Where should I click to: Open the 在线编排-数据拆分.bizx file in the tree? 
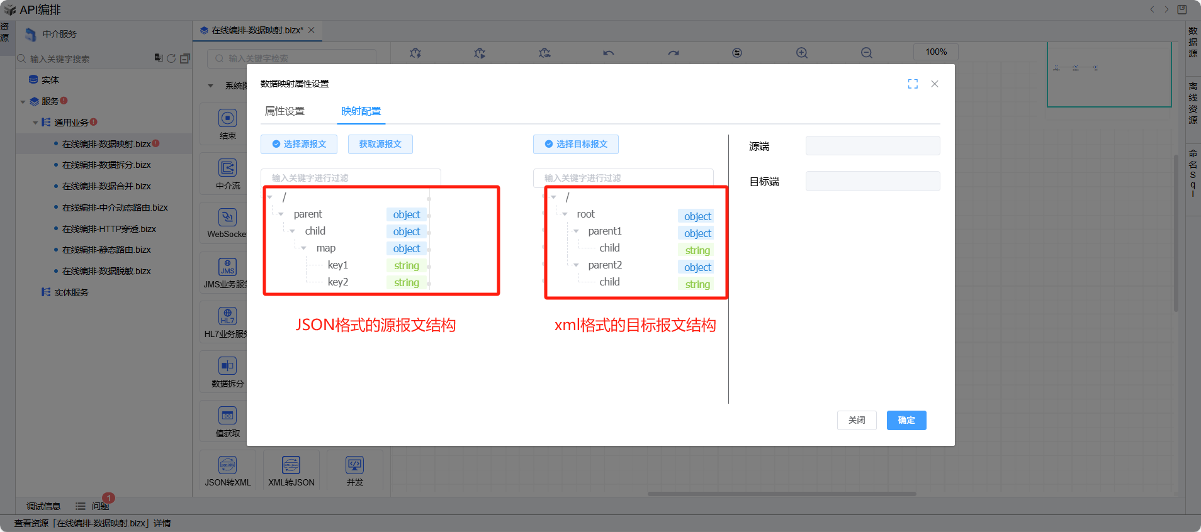[x=106, y=165]
